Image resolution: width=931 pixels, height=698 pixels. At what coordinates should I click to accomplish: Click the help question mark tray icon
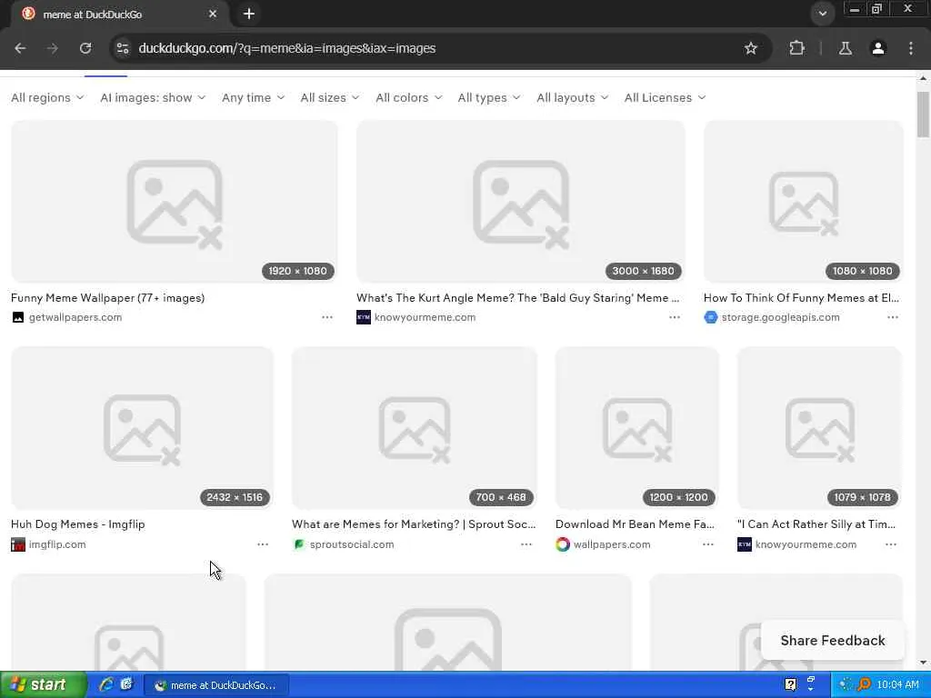(790, 685)
